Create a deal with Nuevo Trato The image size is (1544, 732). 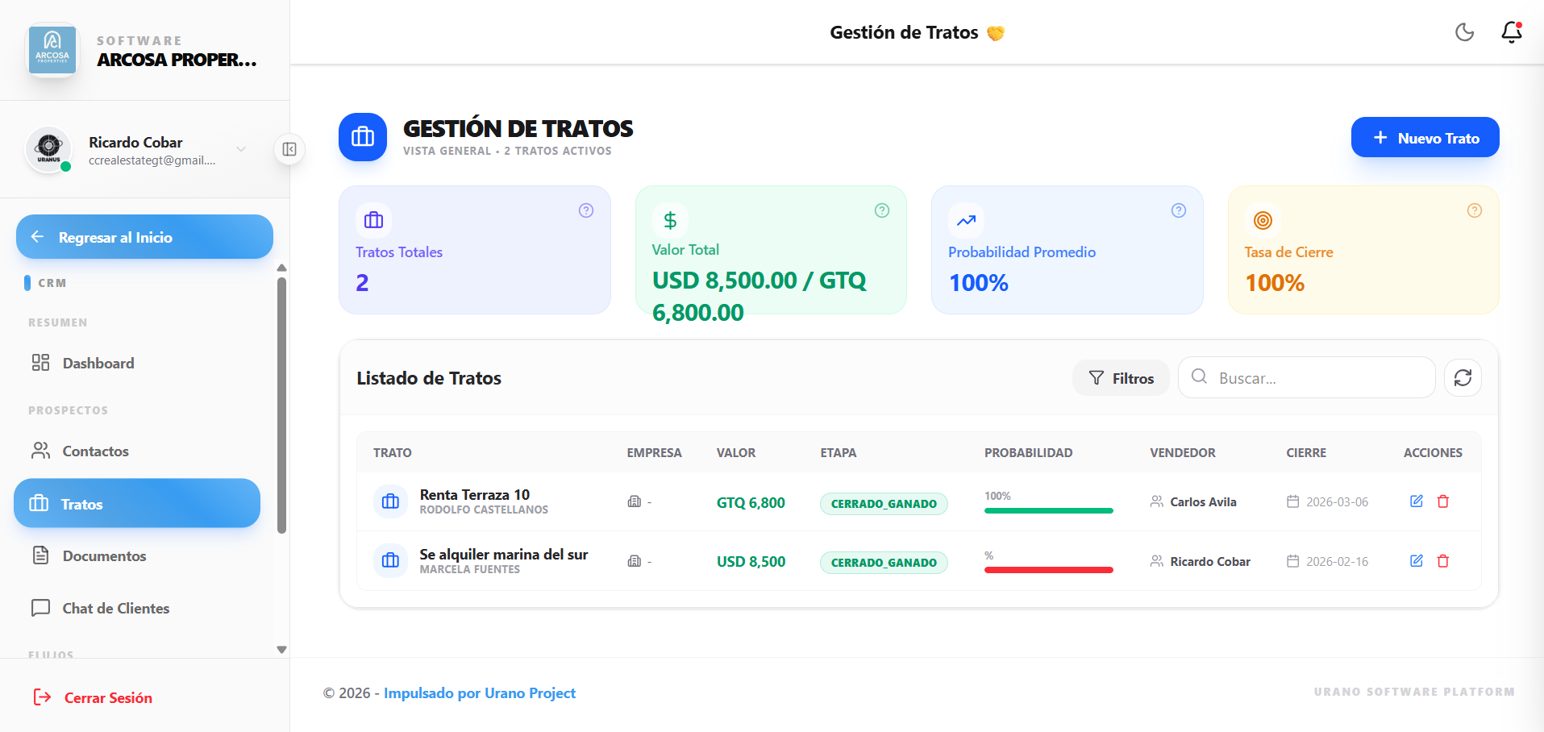point(1425,137)
